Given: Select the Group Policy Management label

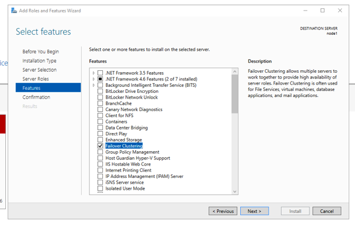Looking at the screenshot, I should (x=132, y=152).
